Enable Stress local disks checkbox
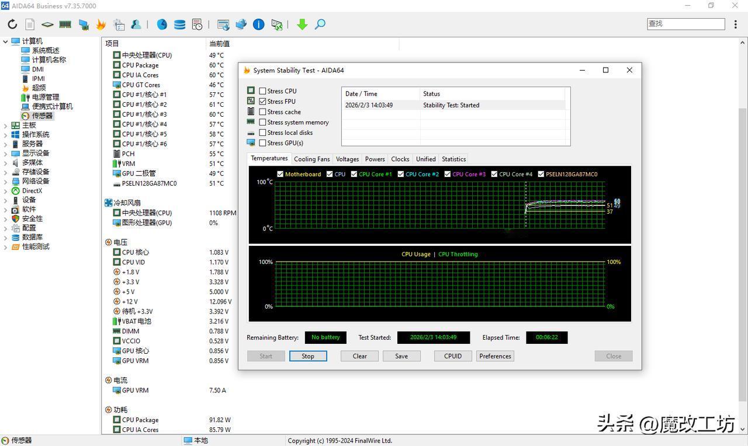Viewport: 748px width, 446px height. pyautogui.click(x=263, y=133)
